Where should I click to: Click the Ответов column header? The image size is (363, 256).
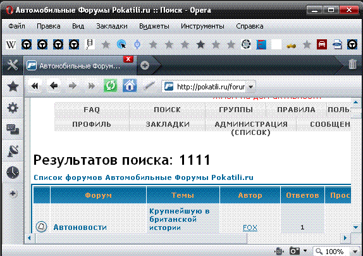pyautogui.click(x=302, y=195)
